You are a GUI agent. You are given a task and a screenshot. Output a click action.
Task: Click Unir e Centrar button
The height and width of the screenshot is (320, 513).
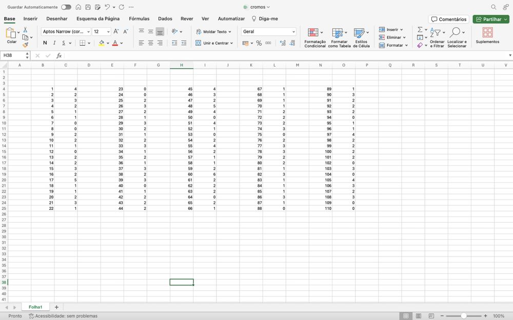point(214,43)
